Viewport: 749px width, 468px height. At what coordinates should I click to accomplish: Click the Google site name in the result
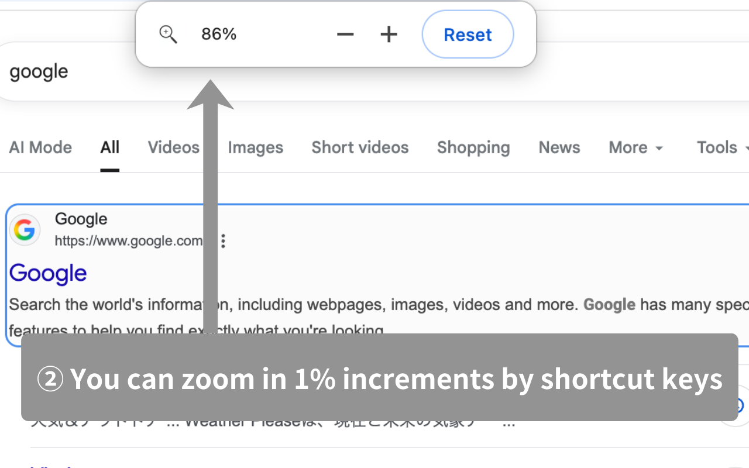point(81,219)
